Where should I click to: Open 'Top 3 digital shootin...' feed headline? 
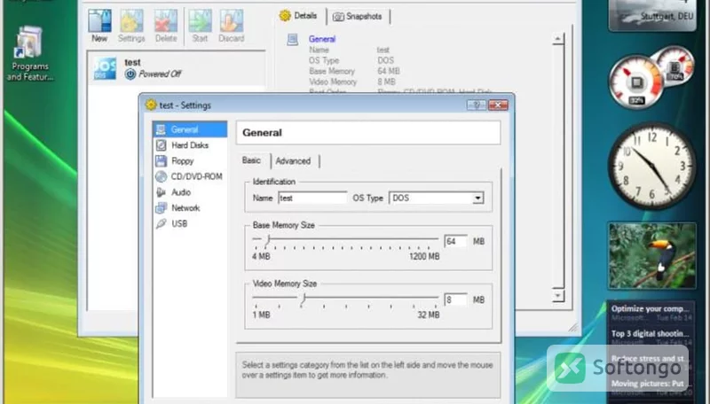[x=651, y=334]
